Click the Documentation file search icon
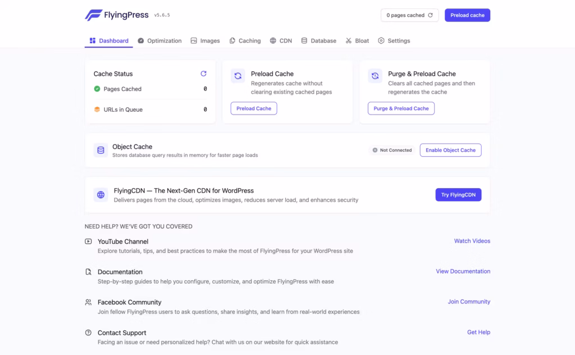 88,272
